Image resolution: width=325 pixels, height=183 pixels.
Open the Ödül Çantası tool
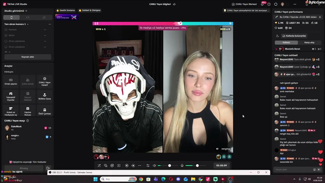[x=45, y=111]
